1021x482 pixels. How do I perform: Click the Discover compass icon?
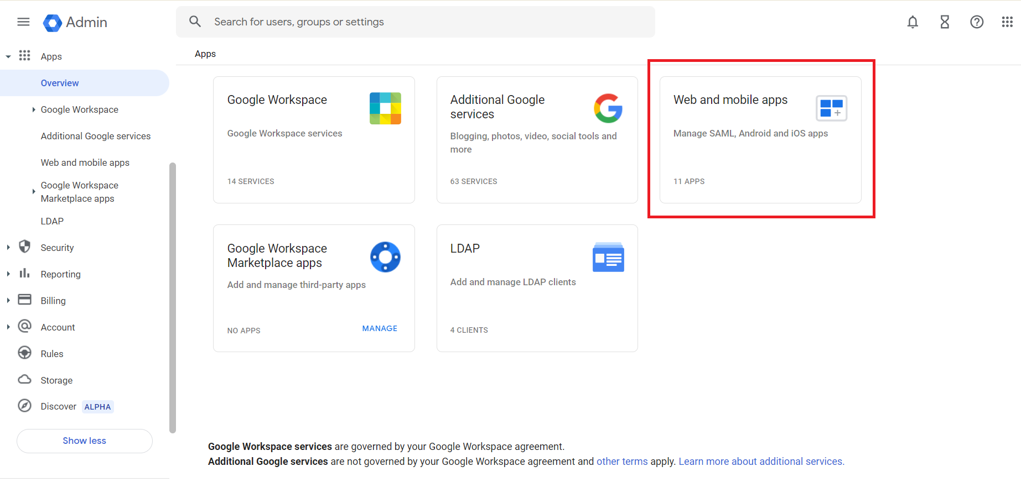coord(24,406)
